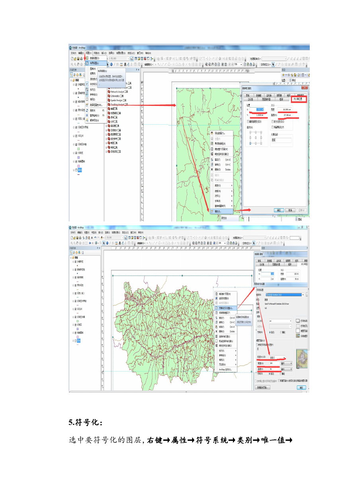Click 确定 button in upper properties dialog

point(279,210)
